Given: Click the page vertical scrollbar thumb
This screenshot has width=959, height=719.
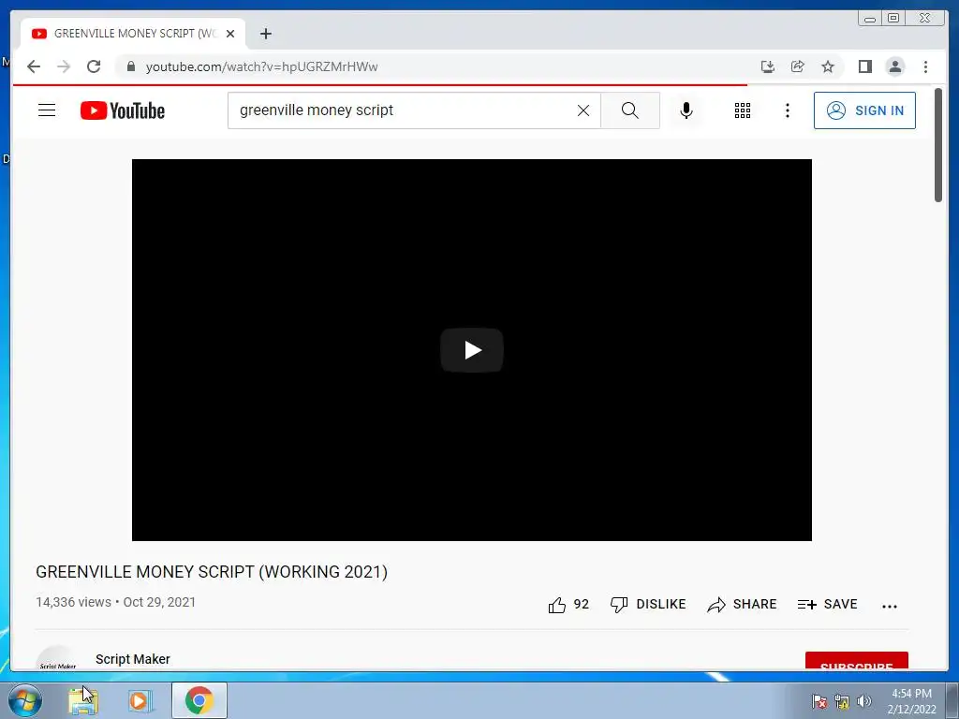Looking at the screenshot, I should point(938,145).
